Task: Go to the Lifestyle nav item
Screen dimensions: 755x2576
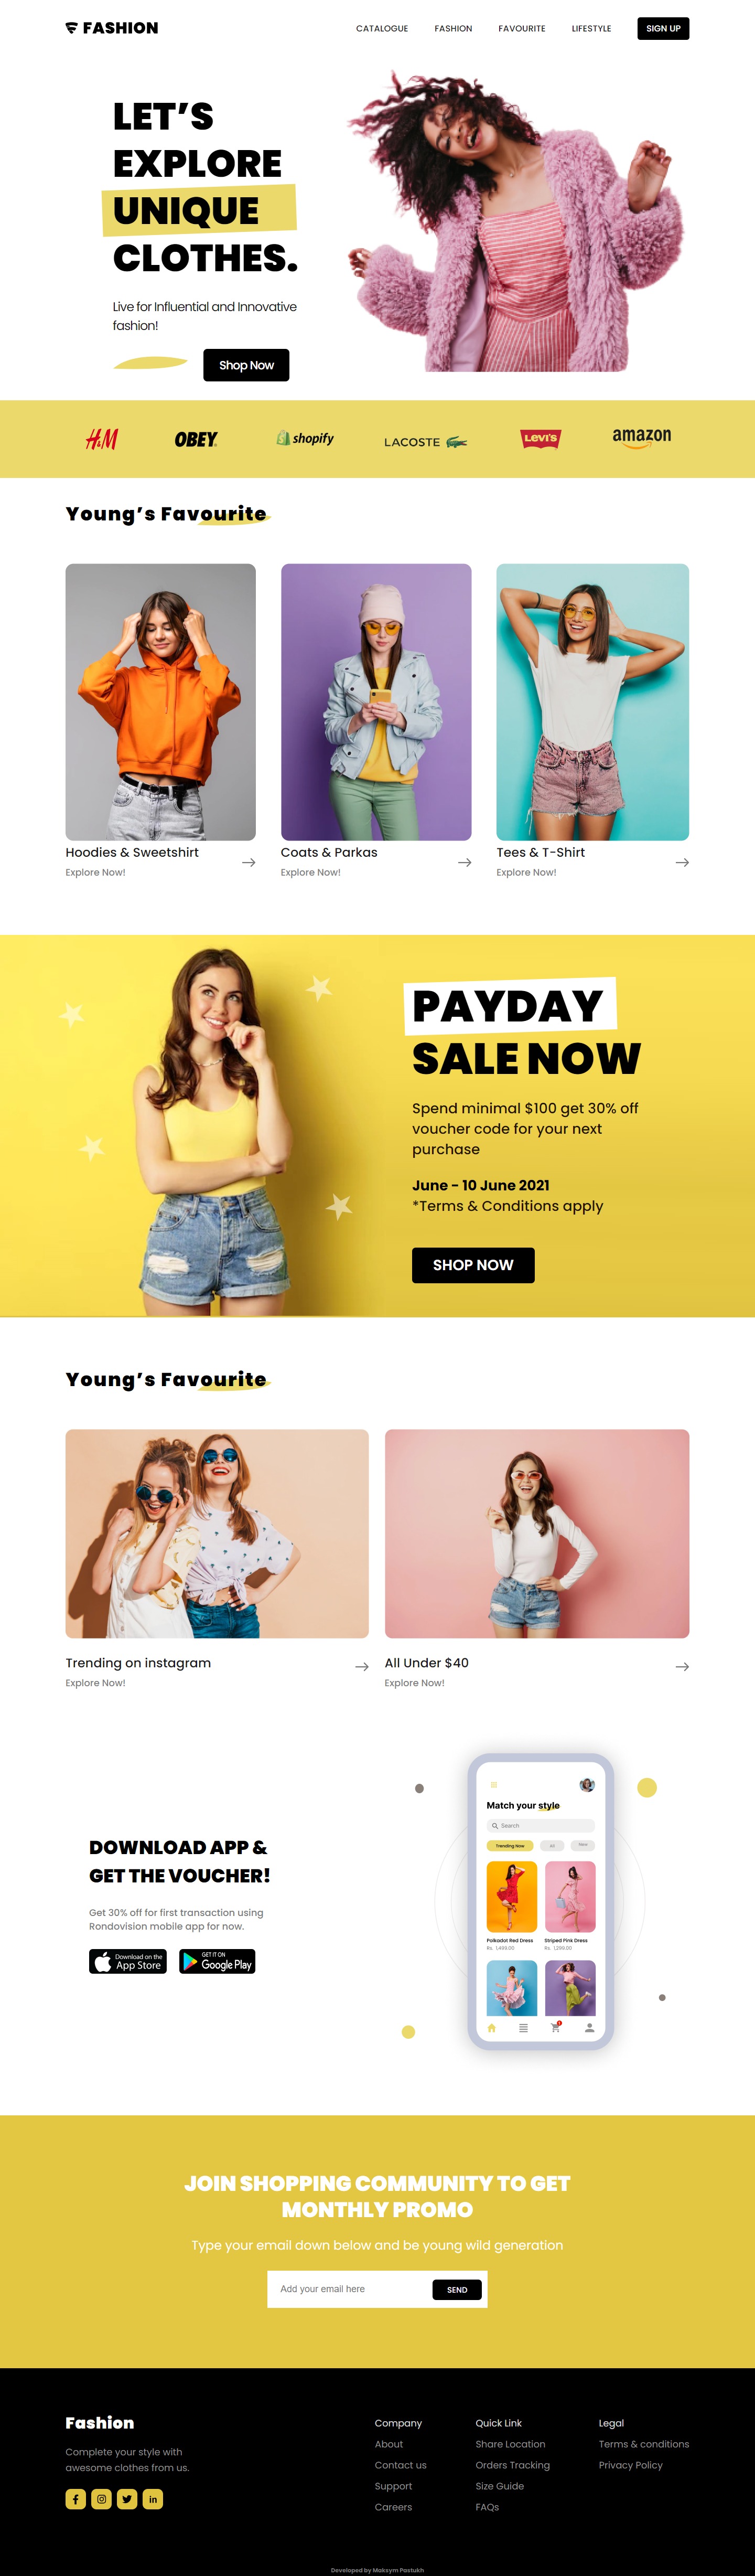Action: pyautogui.click(x=591, y=28)
